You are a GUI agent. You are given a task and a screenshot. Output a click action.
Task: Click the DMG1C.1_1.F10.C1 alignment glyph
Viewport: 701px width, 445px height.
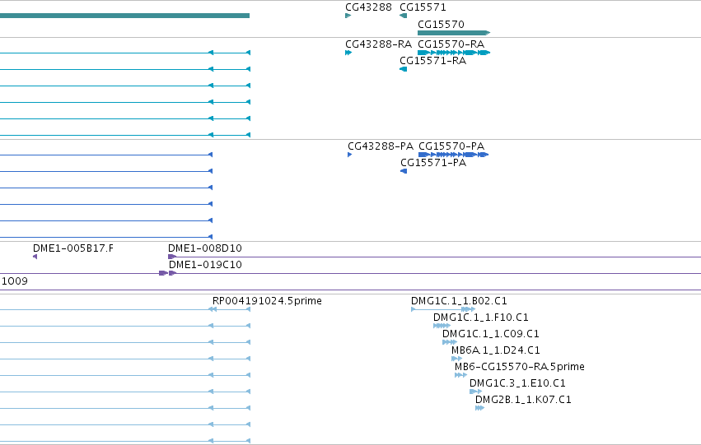click(442, 326)
